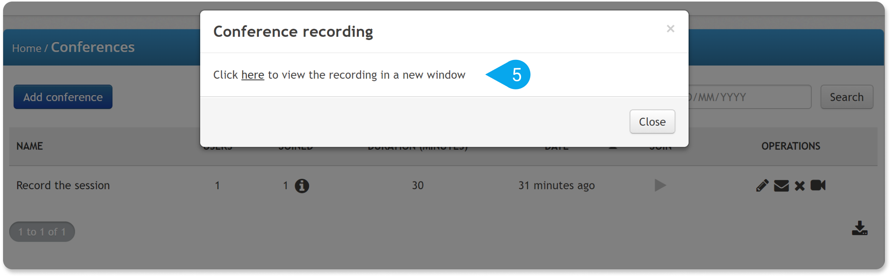
Task: Go to the Home breadcrumb link
Action: 26,48
